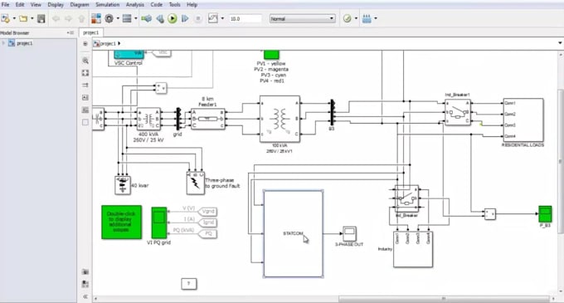Image resolution: width=564 pixels, height=303 pixels.
Task: Open the Configuration gear dropdown arrow
Action: [118, 19]
